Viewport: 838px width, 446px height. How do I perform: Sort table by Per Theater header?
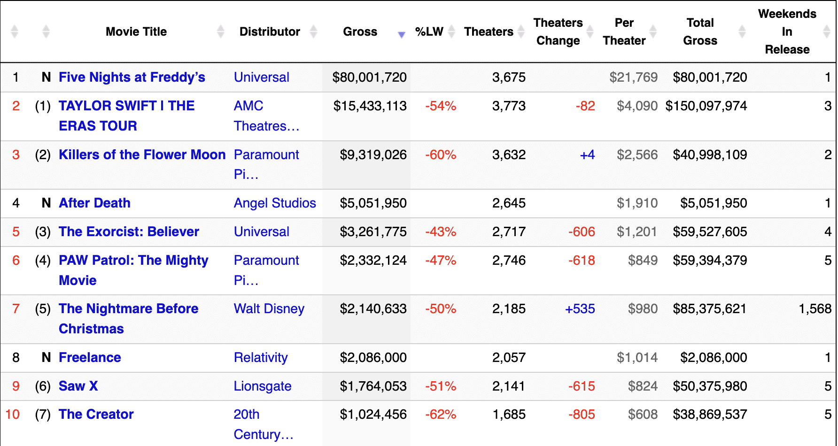tap(624, 31)
